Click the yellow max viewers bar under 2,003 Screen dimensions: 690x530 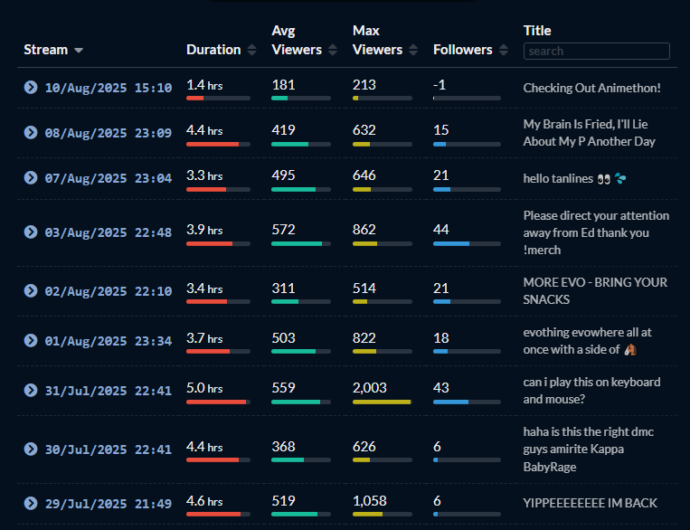(x=382, y=402)
